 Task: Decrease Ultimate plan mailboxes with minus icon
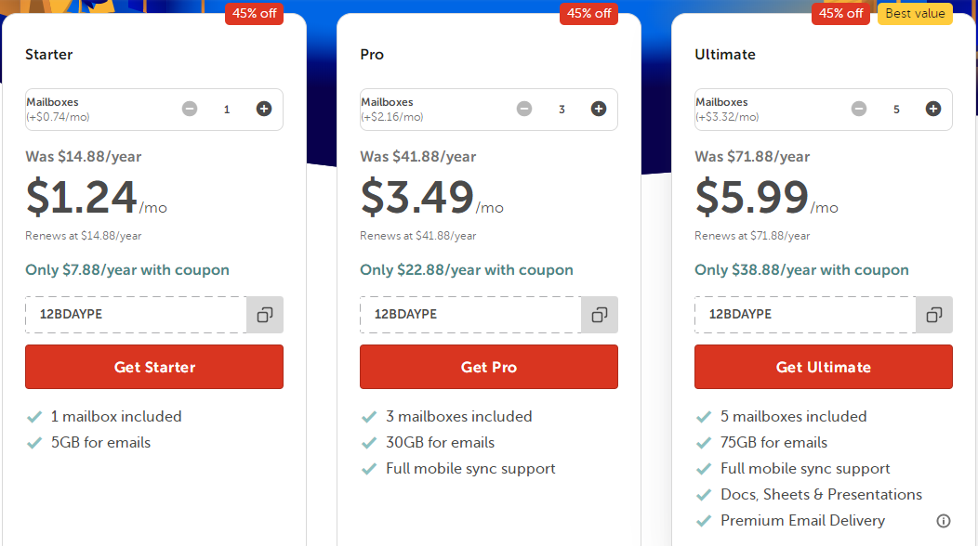(859, 109)
